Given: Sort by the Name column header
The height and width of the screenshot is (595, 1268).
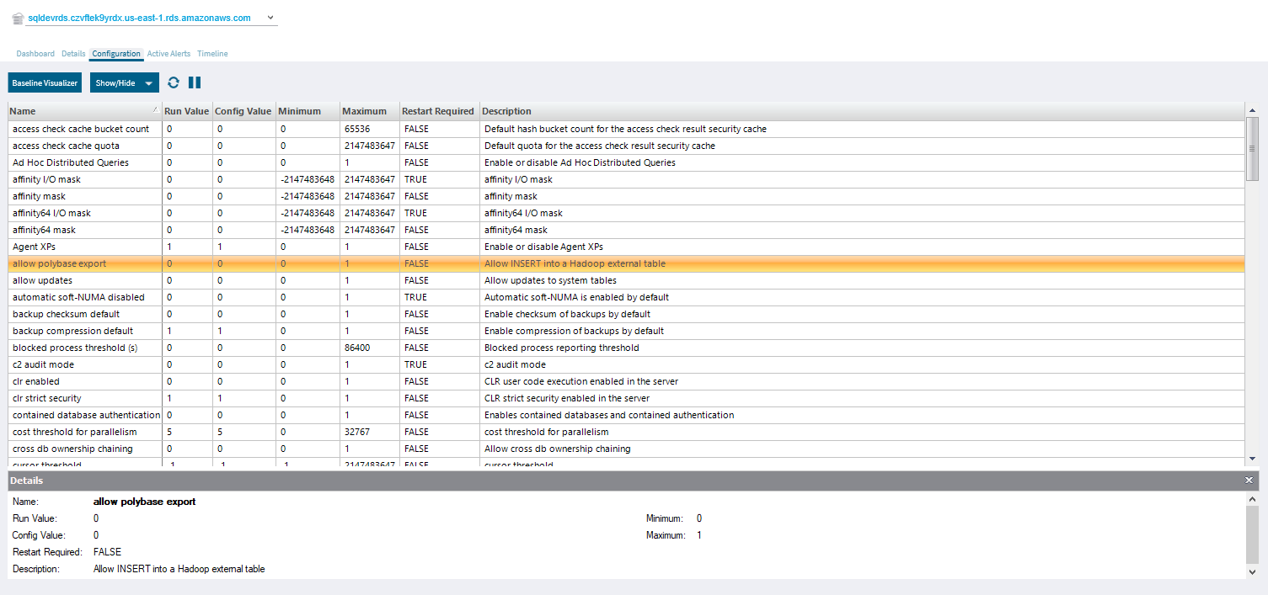Looking at the screenshot, I should [84, 111].
